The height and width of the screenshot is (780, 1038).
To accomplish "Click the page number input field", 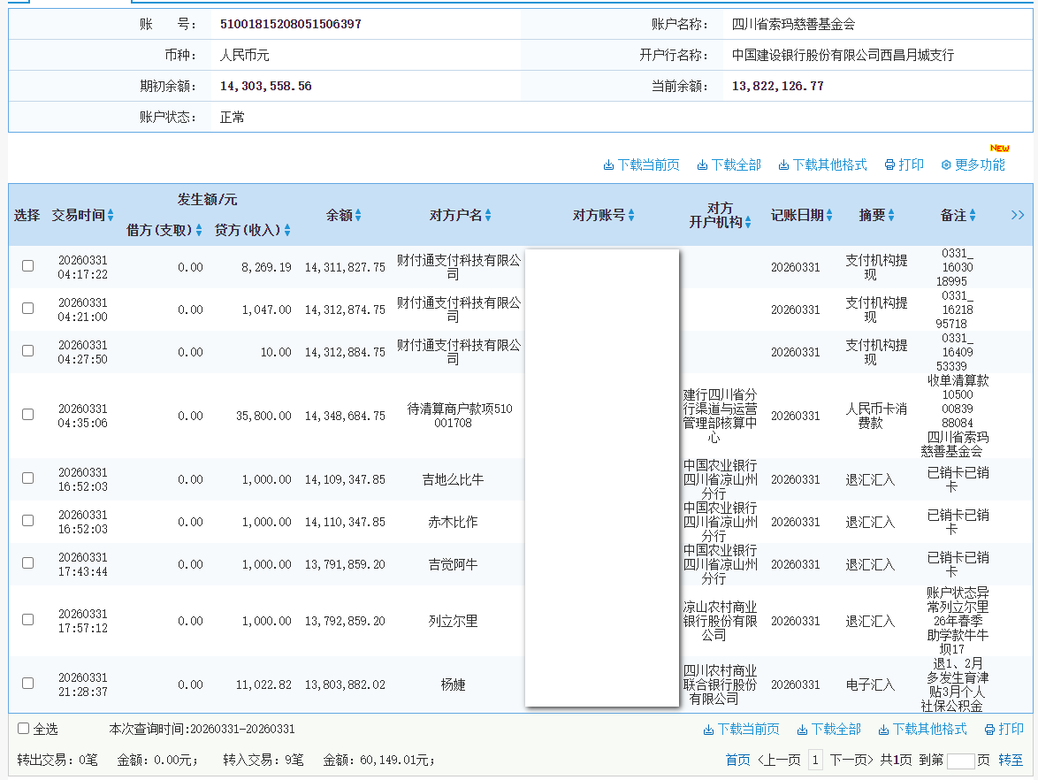I will click(x=963, y=760).
